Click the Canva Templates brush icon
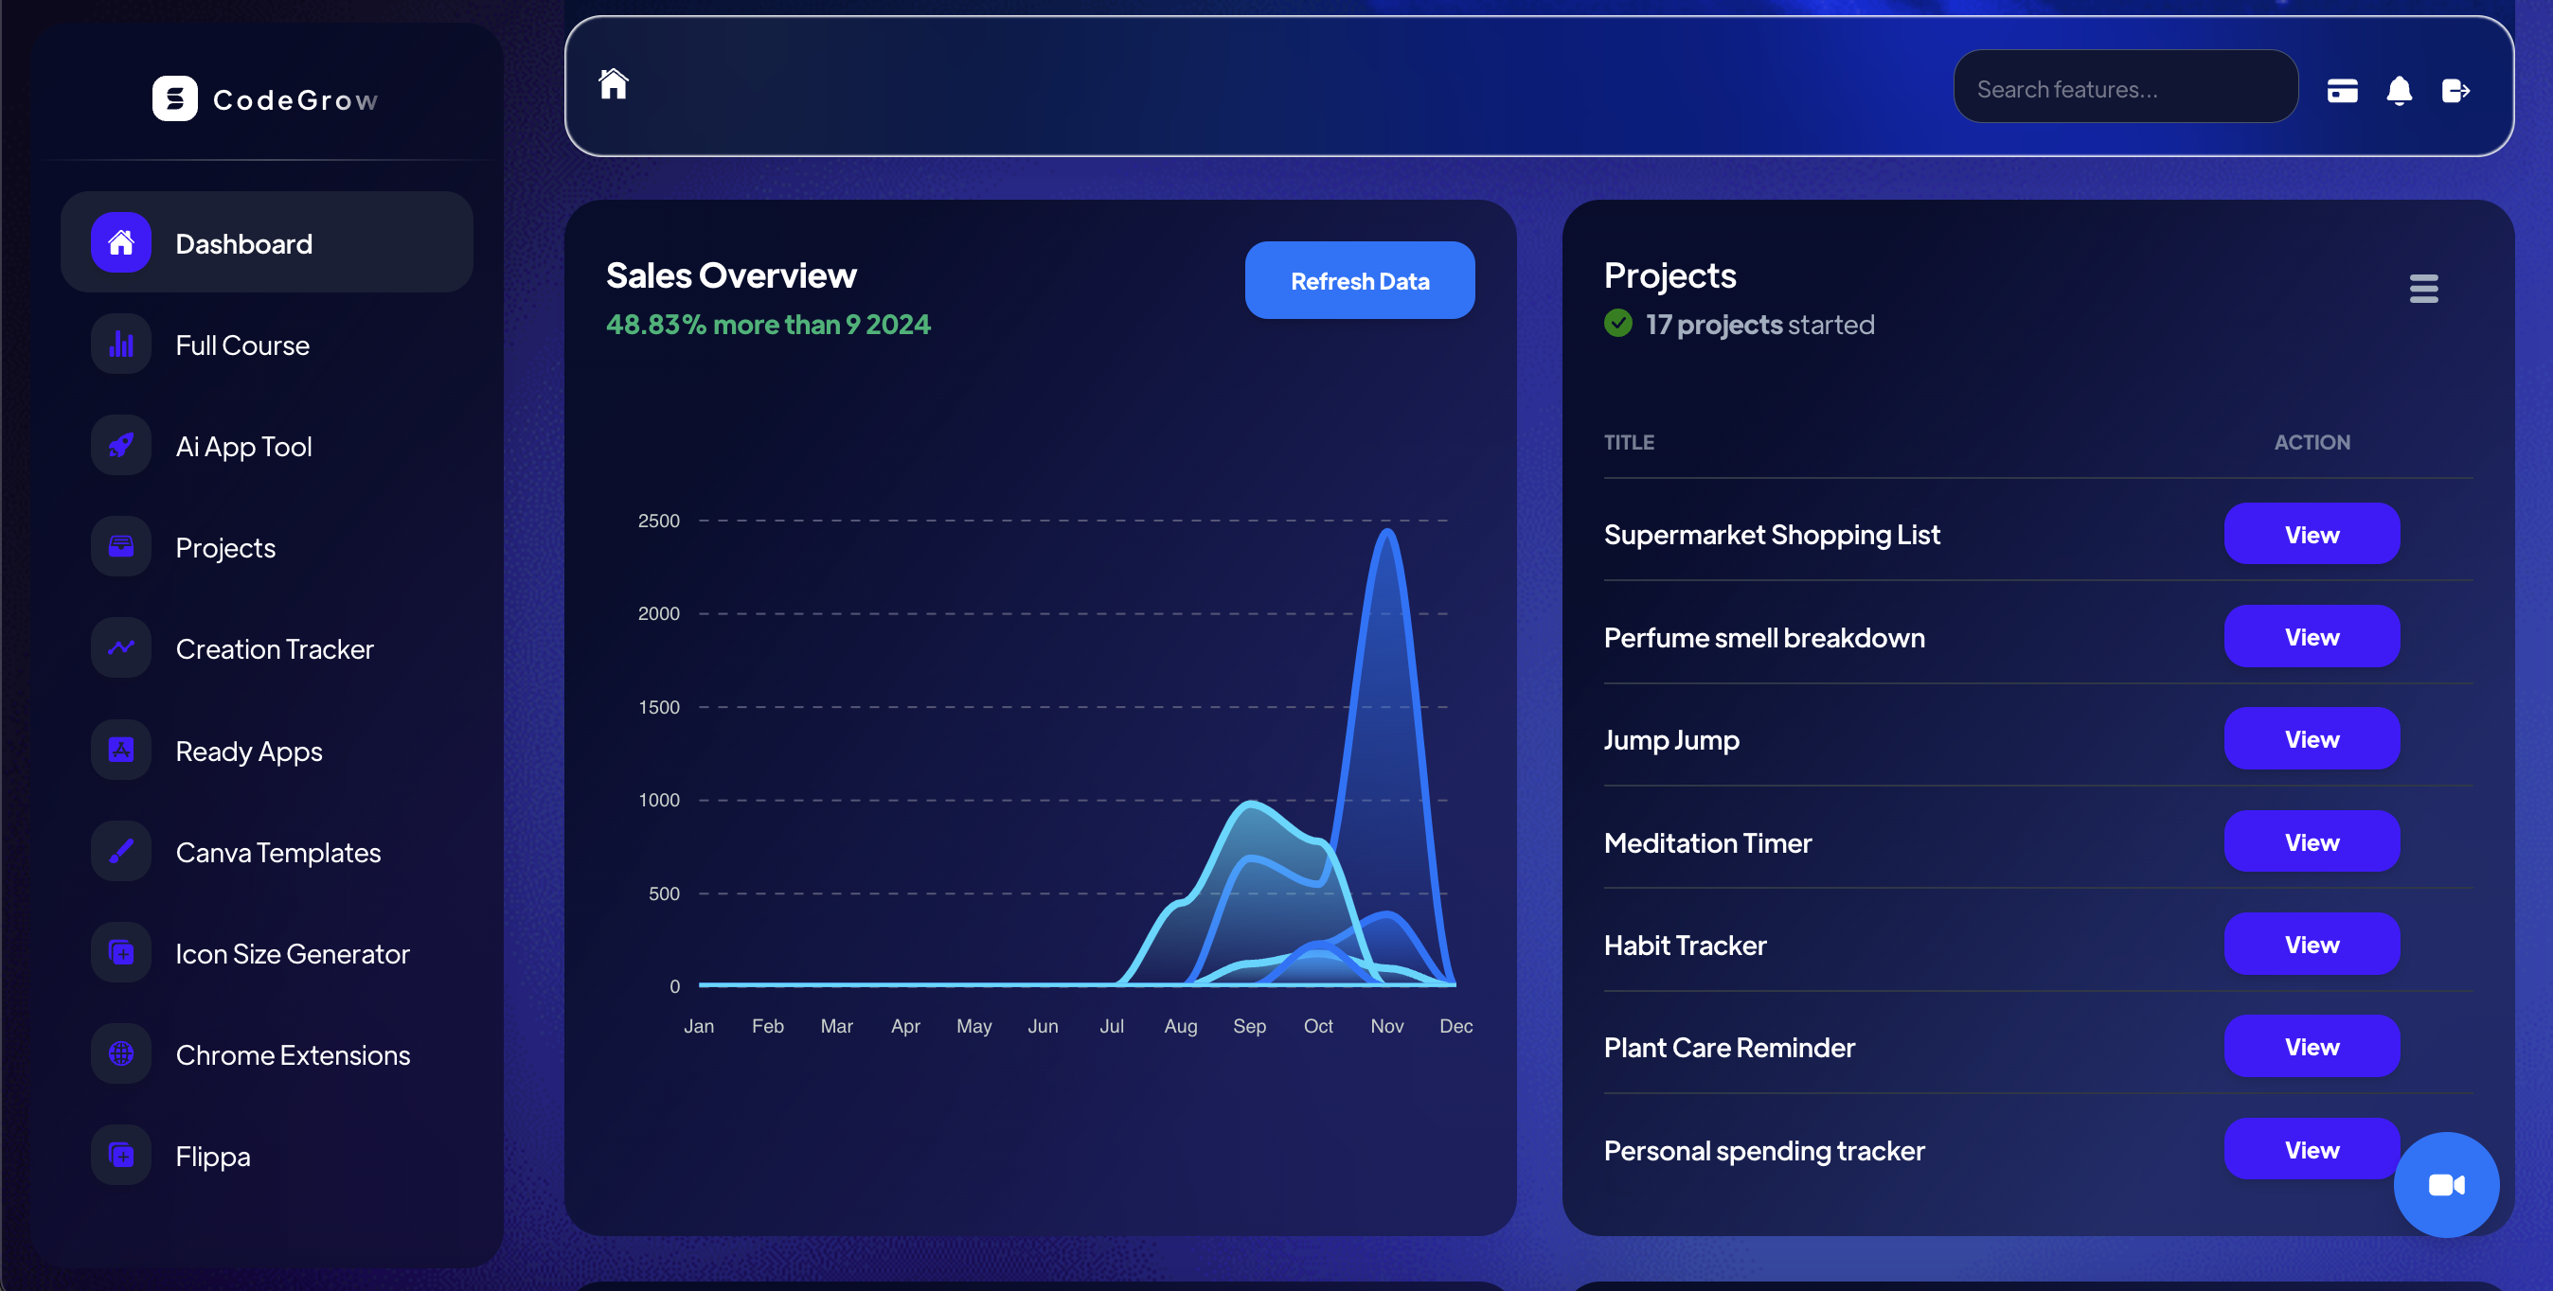Screen dimensions: 2553x1291 [x=121, y=851]
